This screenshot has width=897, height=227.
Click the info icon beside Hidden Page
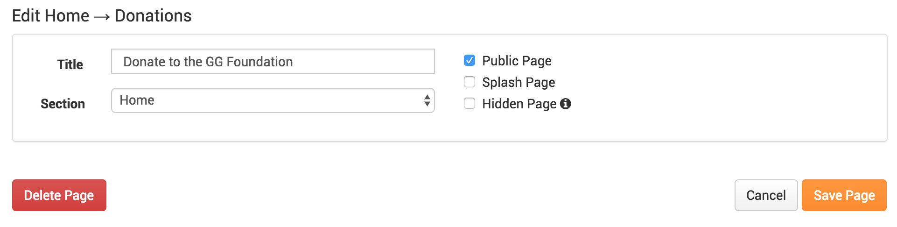click(x=565, y=104)
